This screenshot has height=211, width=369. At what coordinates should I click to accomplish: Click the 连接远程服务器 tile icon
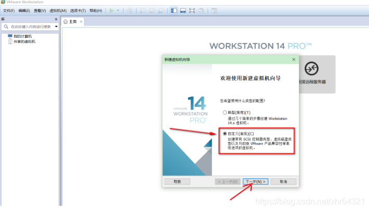(x=311, y=68)
